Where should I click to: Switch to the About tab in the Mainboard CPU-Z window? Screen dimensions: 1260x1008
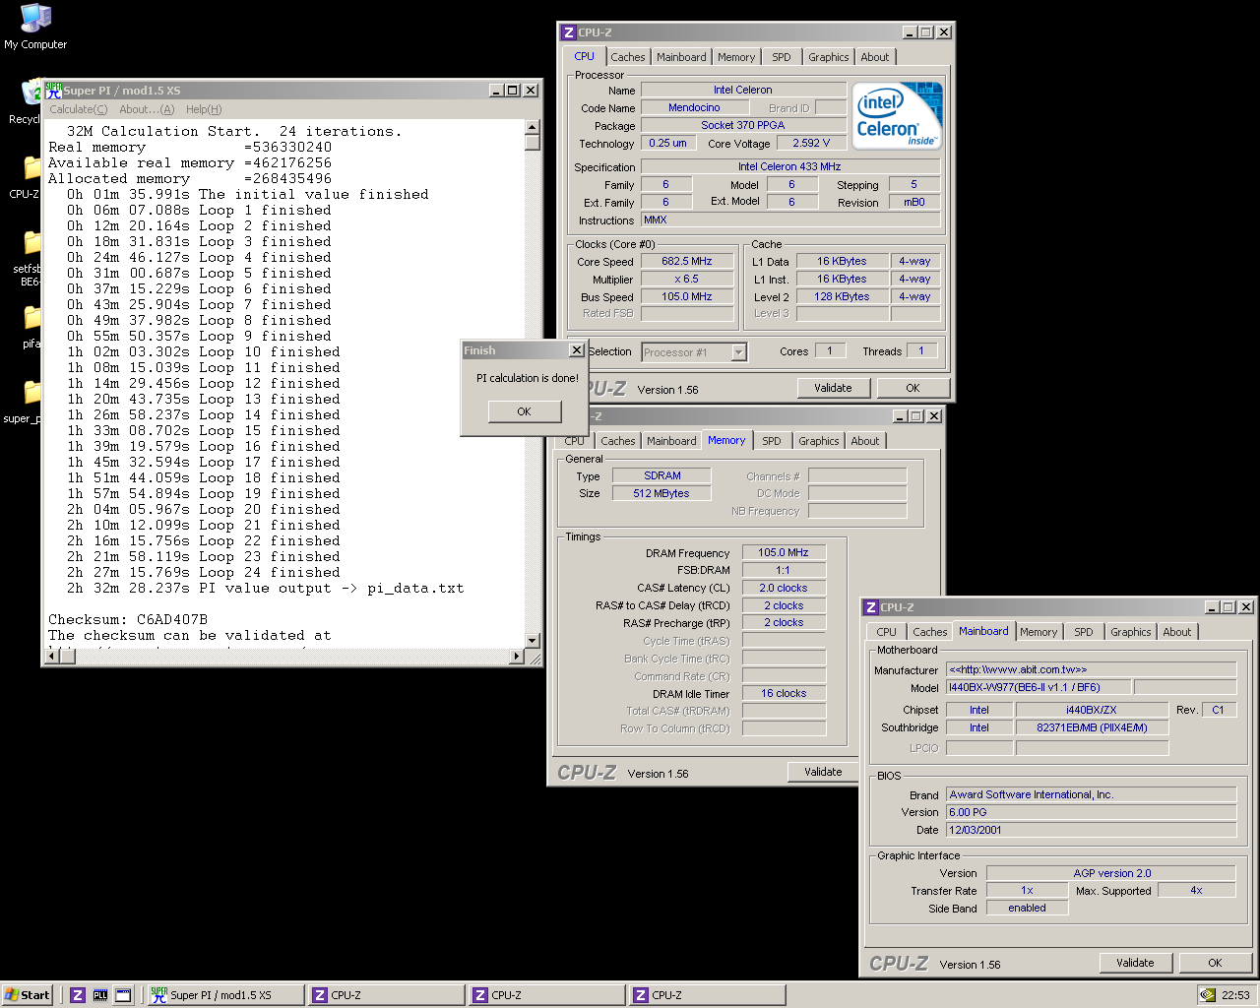pyautogui.click(x=1177, y=632)
